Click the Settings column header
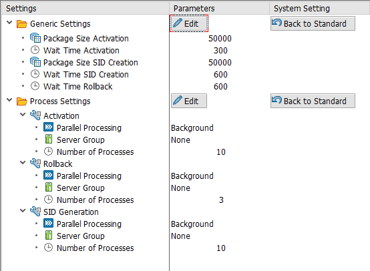This screenshot has width=370, height=271. (85, 9)
